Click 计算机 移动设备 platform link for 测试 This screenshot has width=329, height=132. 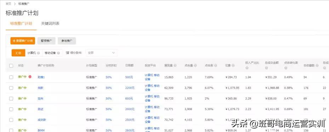(152, 109)
